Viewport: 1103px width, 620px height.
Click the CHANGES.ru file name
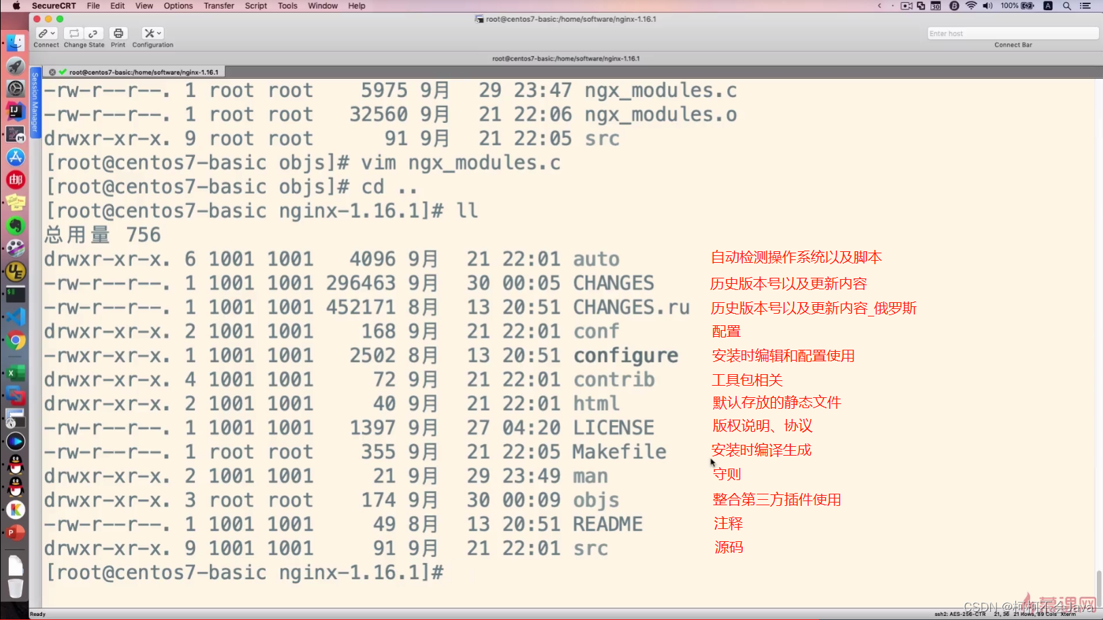pos(631,308)
